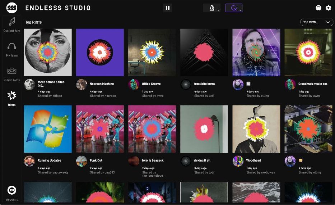This screenshot has width=335, height=205.
Task: Click the 'Grandma's music box' title
Action: coord(313,84)
